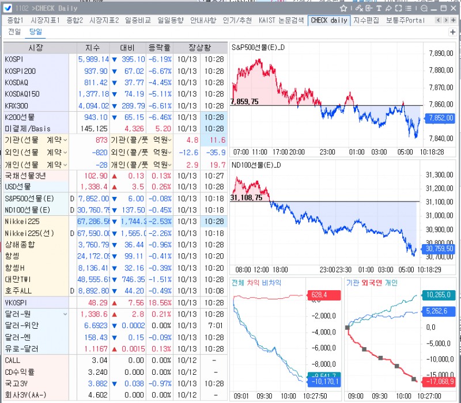Viewport: 461px width, 403px height.
Task: Open the 외인(콜/풋 억원 dropdown
Action: (x=169, y=153)
